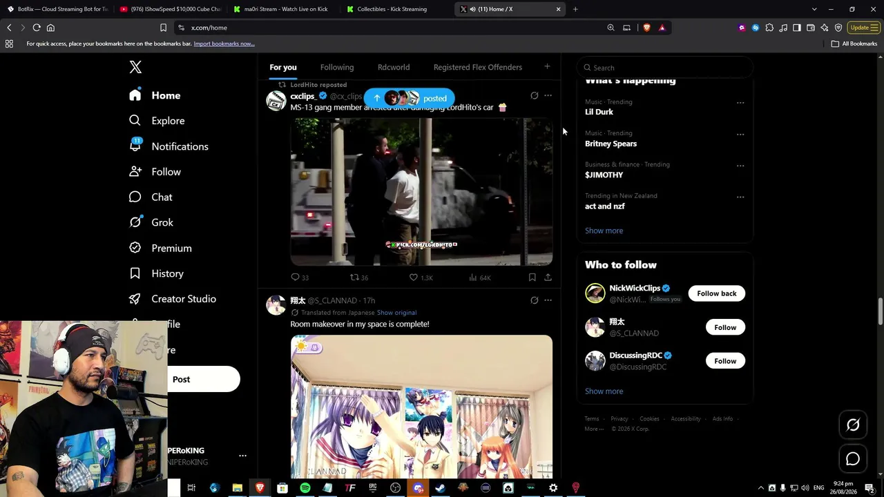884x497 pixels.
Task: Open options for $JIMOTHY trend
Action: coord(740,166)
